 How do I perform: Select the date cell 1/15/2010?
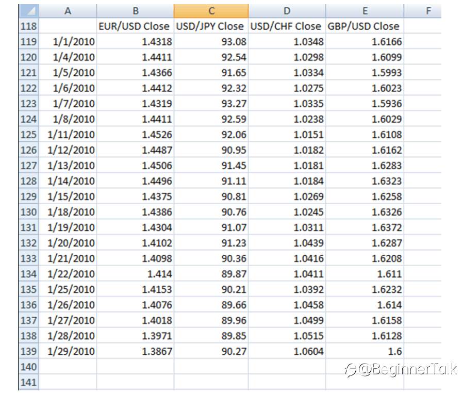pos(68,196)
